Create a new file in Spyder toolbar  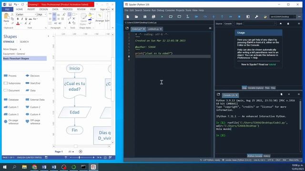pos(128,17)
